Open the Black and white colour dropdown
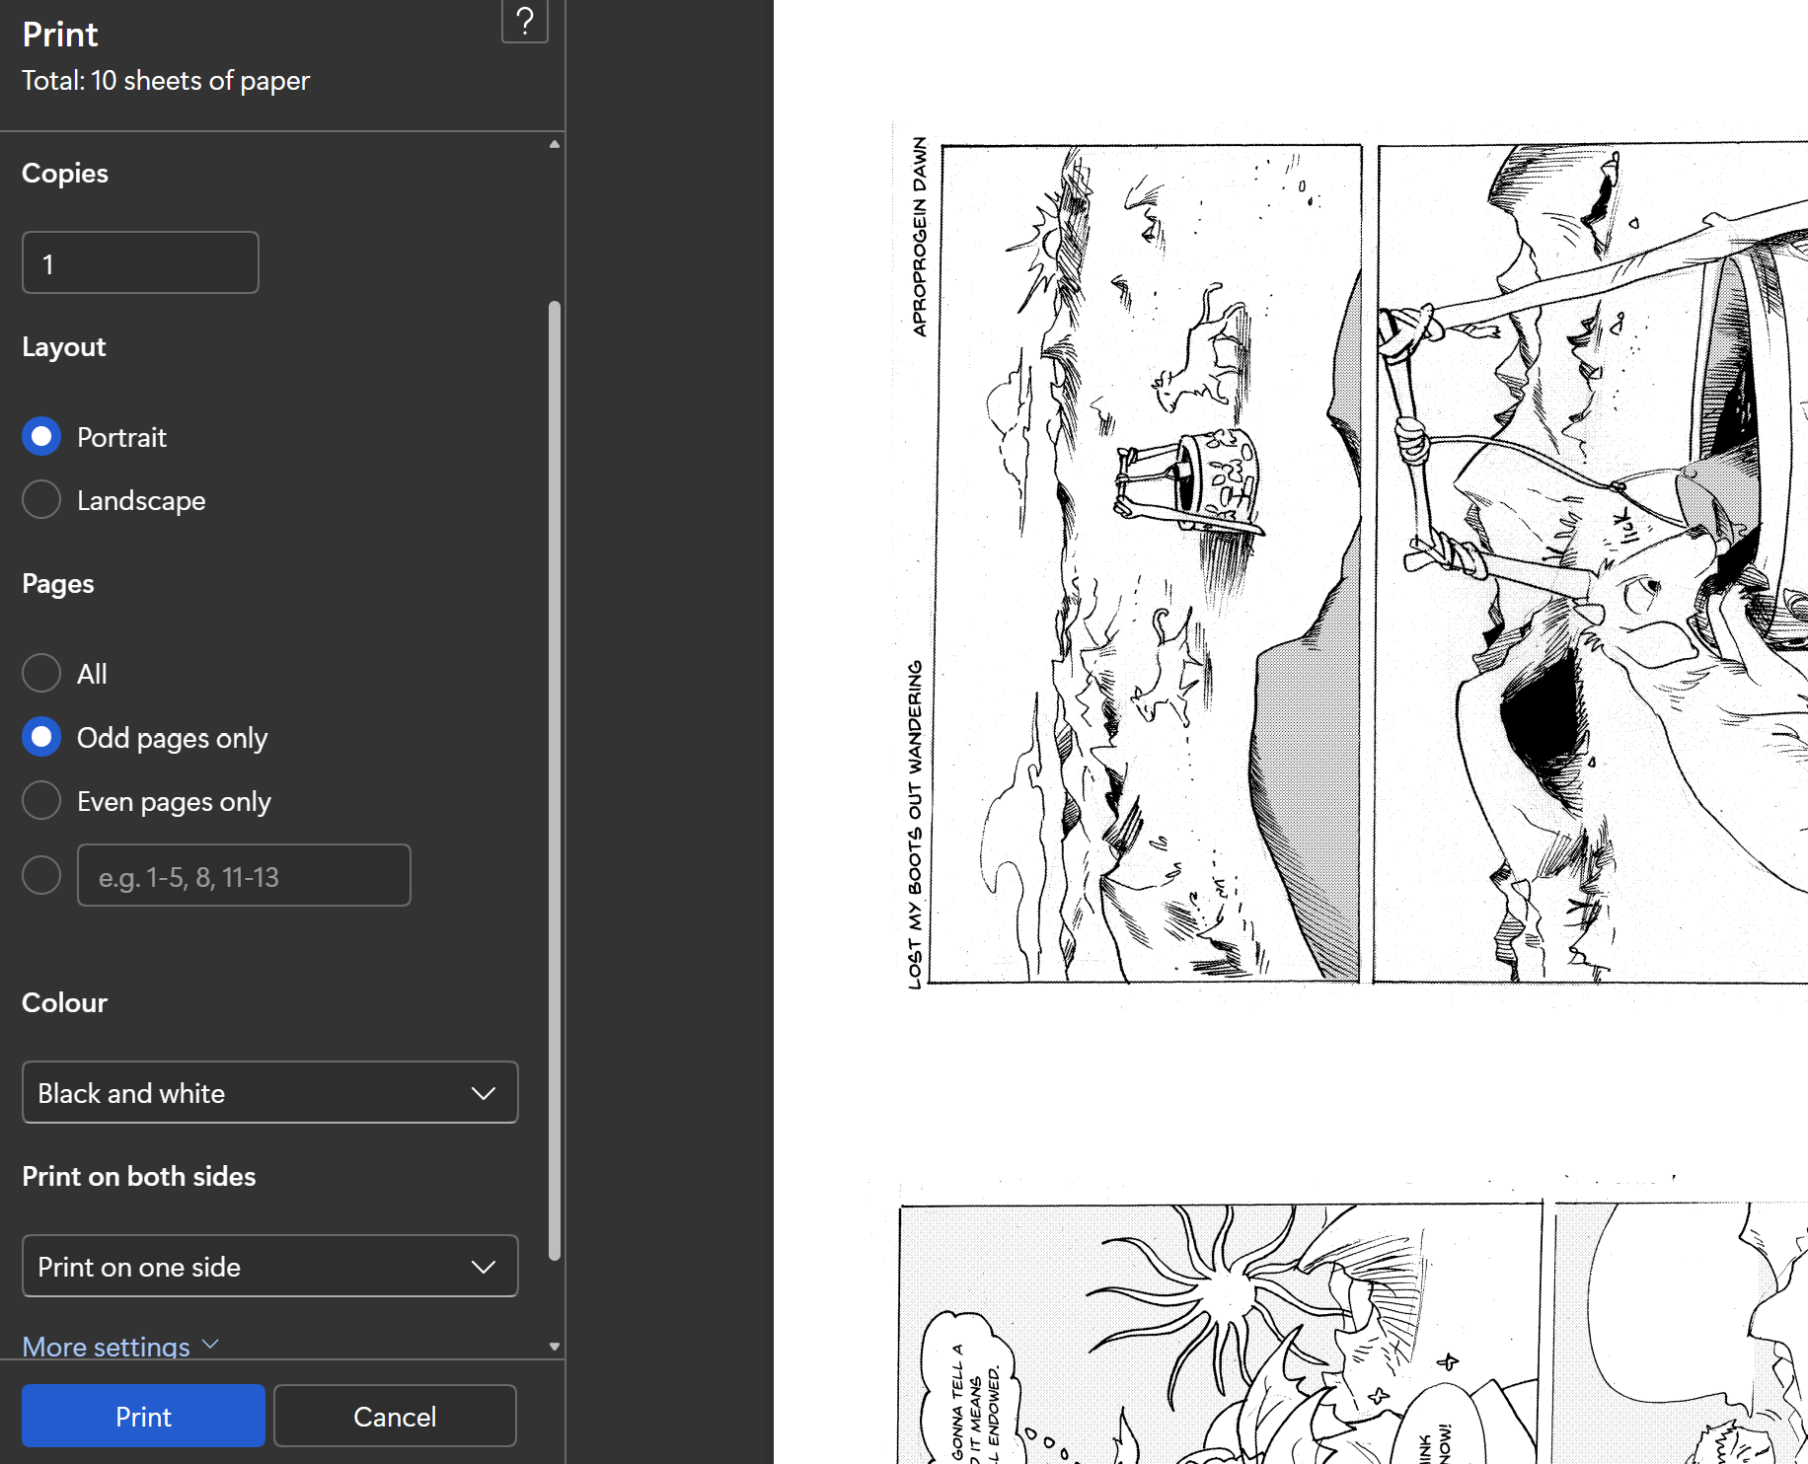The width and height of the screenshot is (1808, 1464). click(269, 1093)
